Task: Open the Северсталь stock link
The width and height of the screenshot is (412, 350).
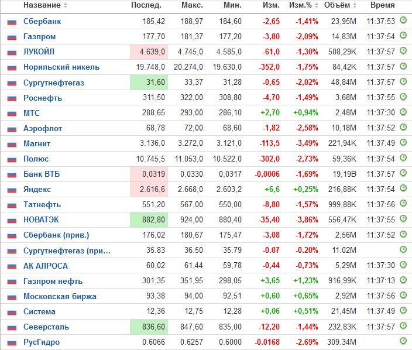Action: tap(46, 327)
